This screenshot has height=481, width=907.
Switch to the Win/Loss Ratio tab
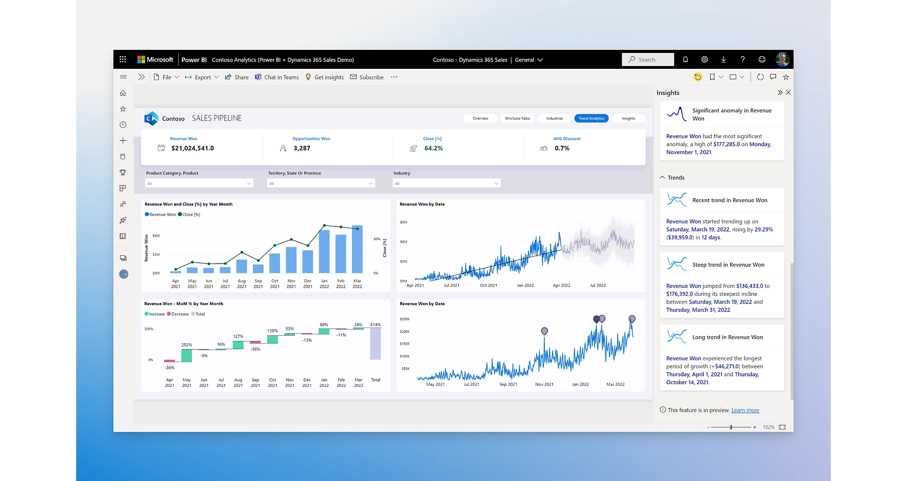(x=517, y=118)
